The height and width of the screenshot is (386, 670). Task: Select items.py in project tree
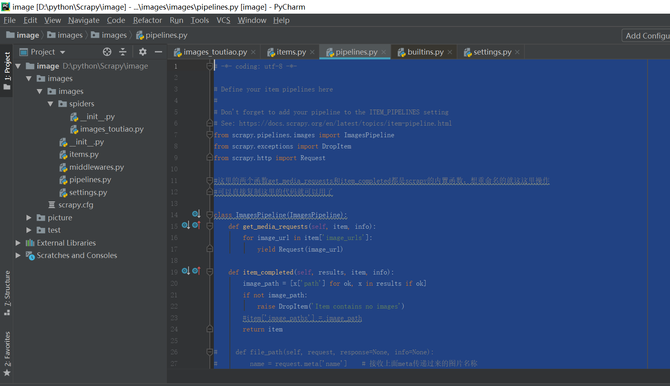coord(84,154)
